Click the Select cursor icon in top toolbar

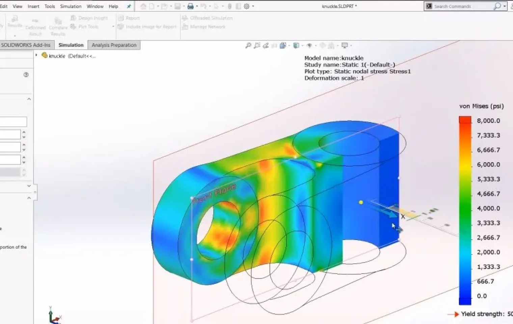coord(216,6)
